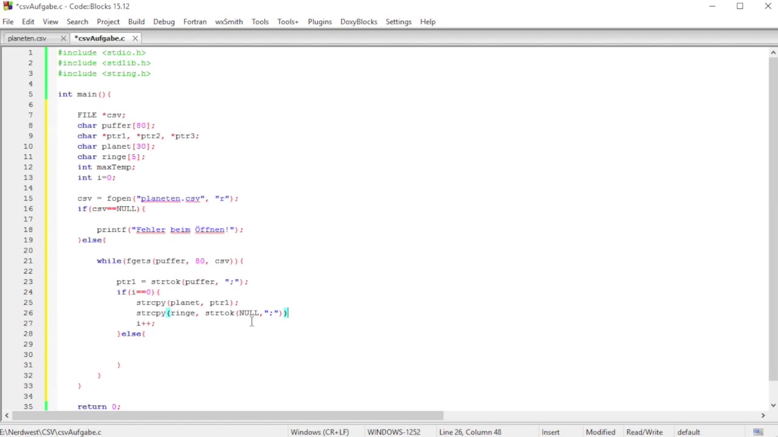Click the #include <stdio.h> line
Screen dimensions: 778x437
click(x=102, y=53)
